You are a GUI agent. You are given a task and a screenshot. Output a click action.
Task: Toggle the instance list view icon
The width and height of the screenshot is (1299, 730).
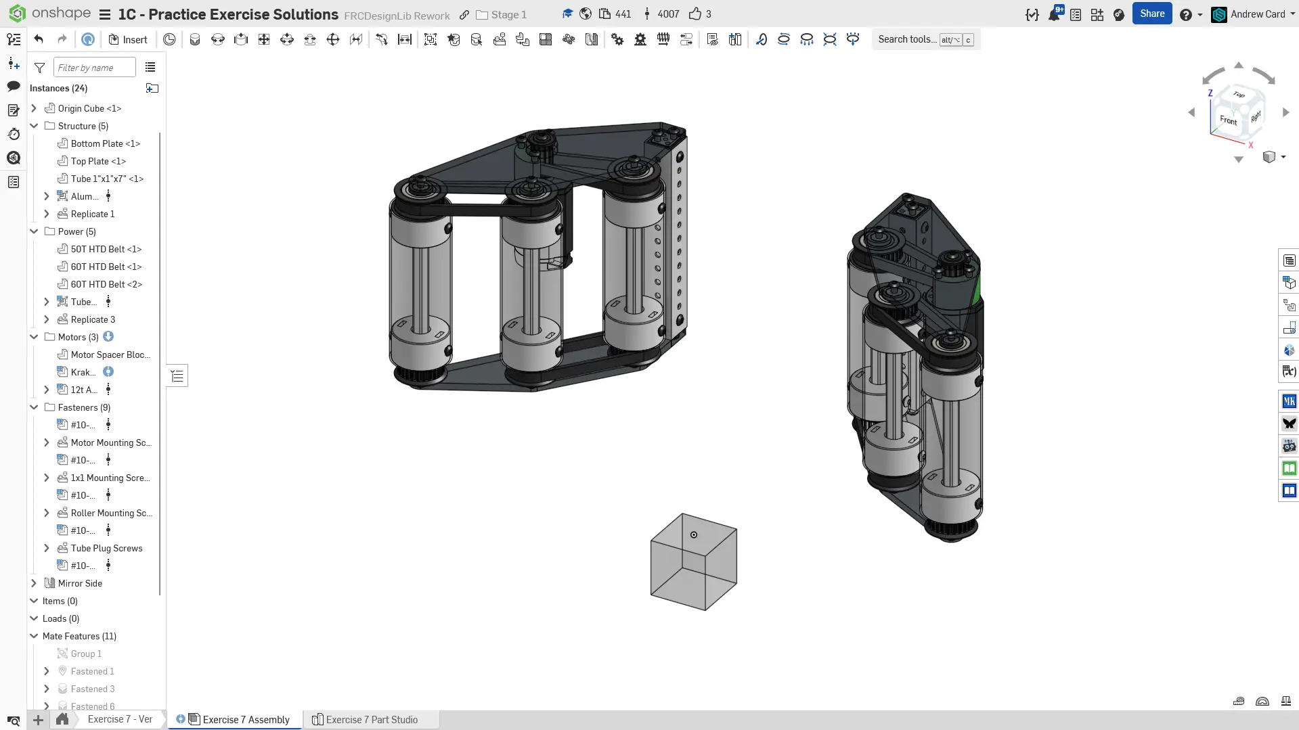click(150, 68)
